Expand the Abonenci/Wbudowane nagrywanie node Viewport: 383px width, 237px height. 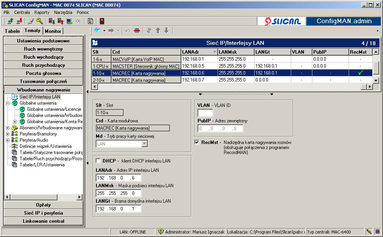pyautogui.click(x=8, y=128)
